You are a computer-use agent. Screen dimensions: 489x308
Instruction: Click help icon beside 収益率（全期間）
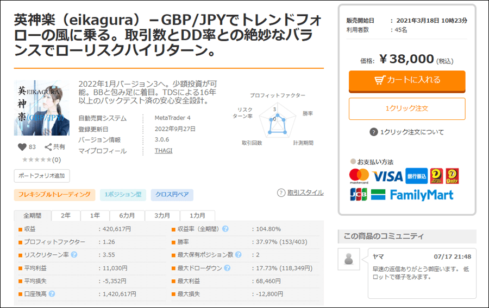coord(225,229)
